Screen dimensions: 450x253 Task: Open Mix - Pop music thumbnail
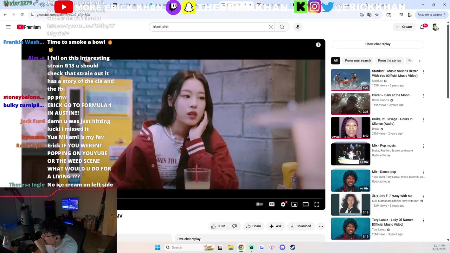point(351,154)
